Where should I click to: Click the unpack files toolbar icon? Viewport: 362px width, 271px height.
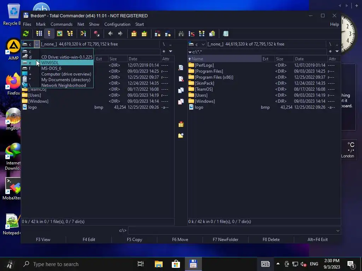[144, 34]
